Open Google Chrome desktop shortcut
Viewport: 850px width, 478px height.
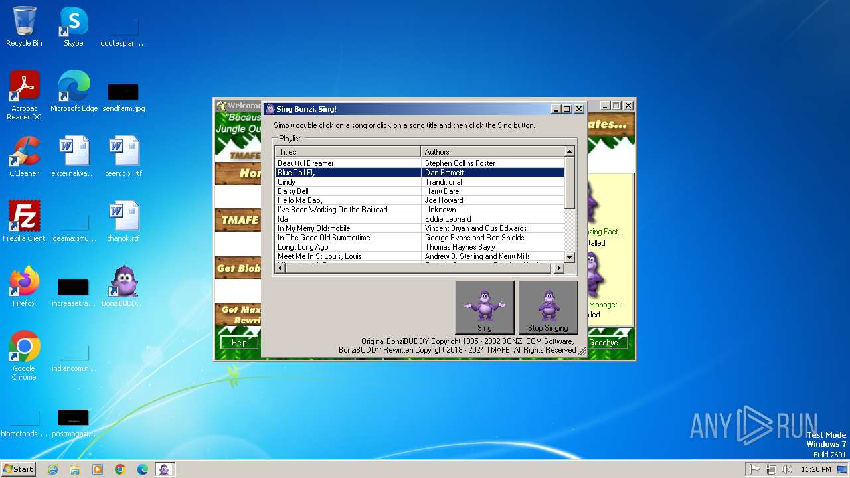tap(24, 355)
